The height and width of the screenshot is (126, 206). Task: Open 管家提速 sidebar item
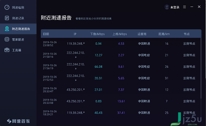coord(18,40)
